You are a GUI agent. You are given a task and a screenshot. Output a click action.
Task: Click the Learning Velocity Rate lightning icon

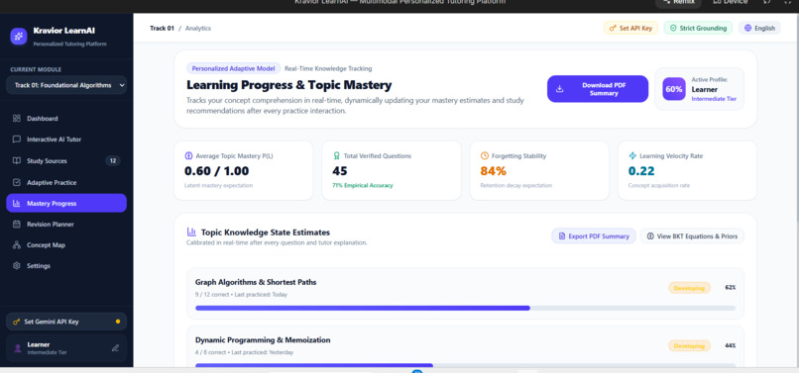point(632,155)
